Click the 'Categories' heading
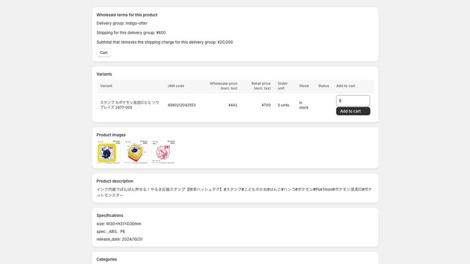The image size is (470, 264). (107, 259)
